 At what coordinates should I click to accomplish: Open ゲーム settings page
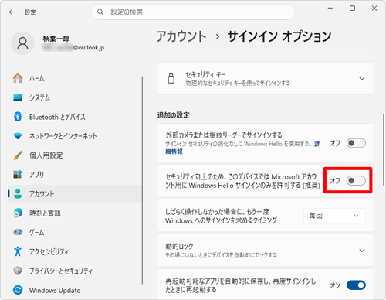(x=75, y=232)
